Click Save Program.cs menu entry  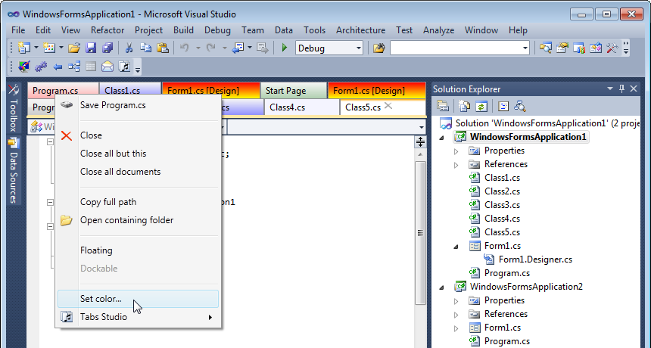pyautogui.click(x=138, y=105)
